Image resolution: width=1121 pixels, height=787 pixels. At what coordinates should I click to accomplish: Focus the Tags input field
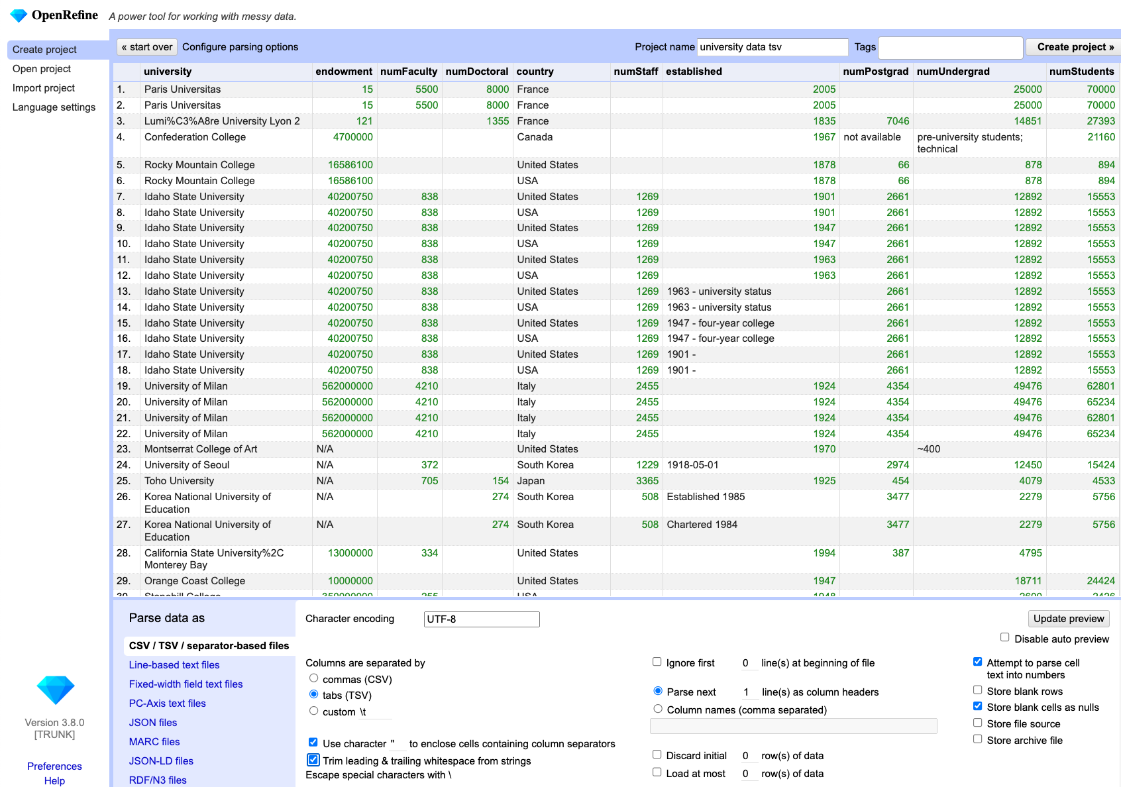(x=950, y=47)
